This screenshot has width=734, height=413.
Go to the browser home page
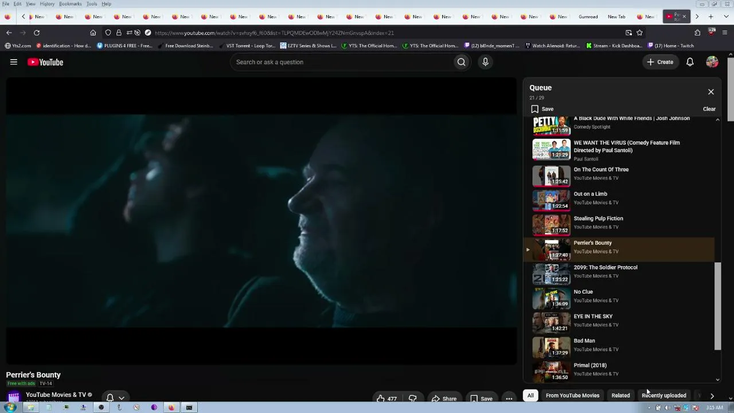pos(93,33)
